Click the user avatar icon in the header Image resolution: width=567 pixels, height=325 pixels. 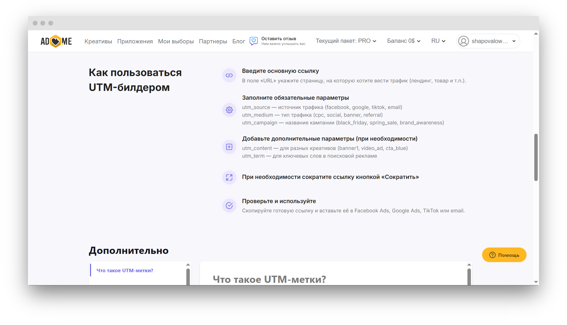click(463, 41)
